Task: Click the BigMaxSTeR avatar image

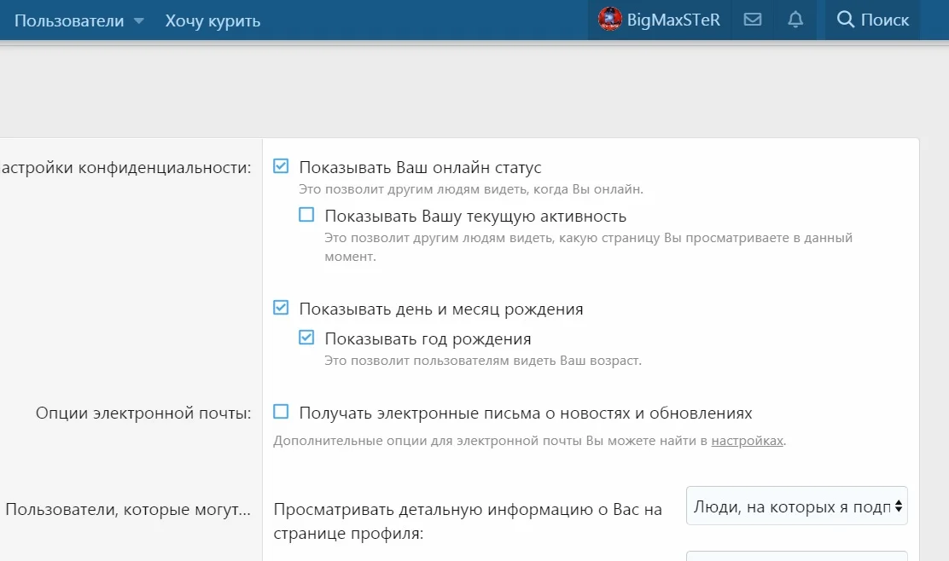Action: tap(609, 20)
